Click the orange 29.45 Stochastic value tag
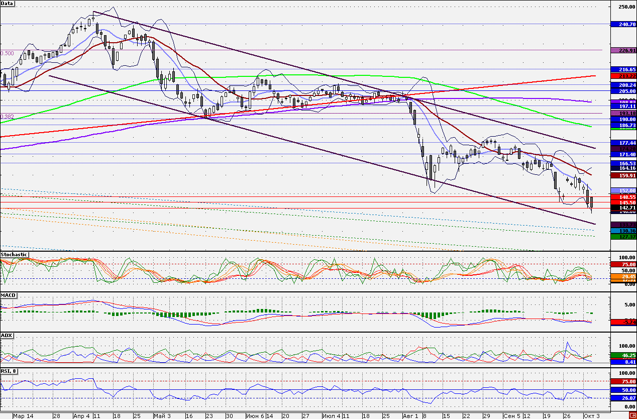 [622, 276]
